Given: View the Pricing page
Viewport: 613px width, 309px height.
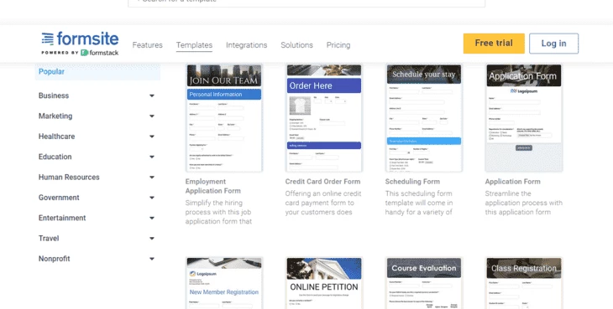Looking at the screenshot, I should (x=338, y=45).
